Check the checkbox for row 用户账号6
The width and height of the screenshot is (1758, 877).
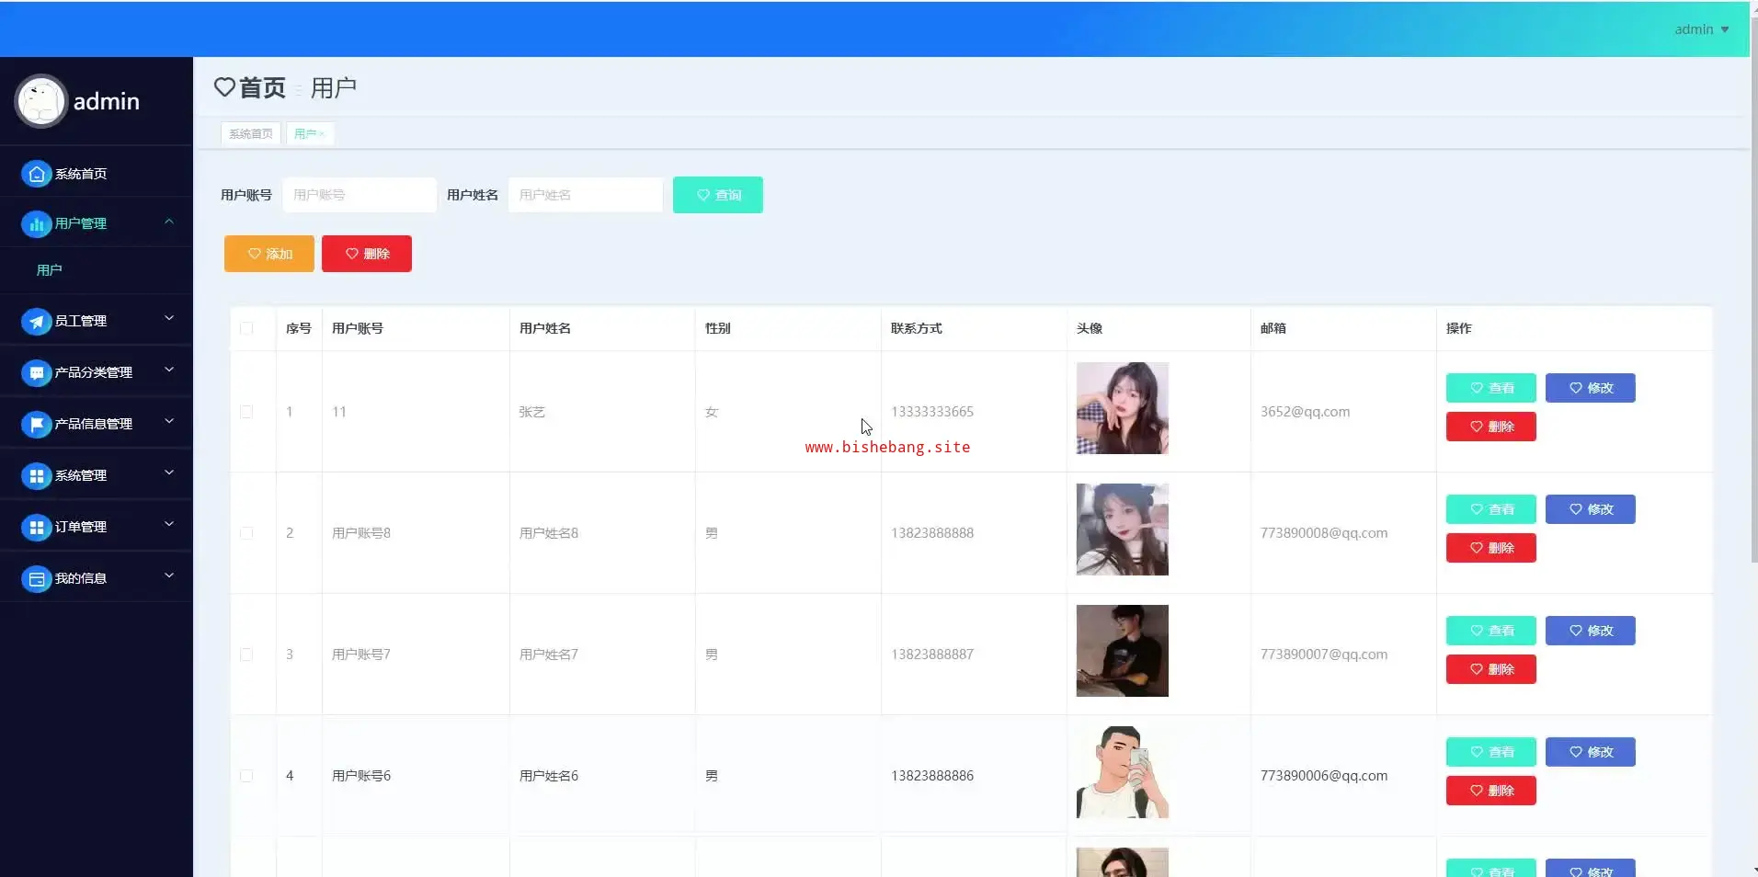tap(246, 776)
